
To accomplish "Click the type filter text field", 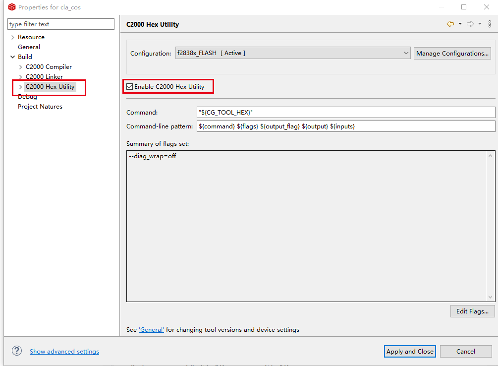I will point(61,24).
